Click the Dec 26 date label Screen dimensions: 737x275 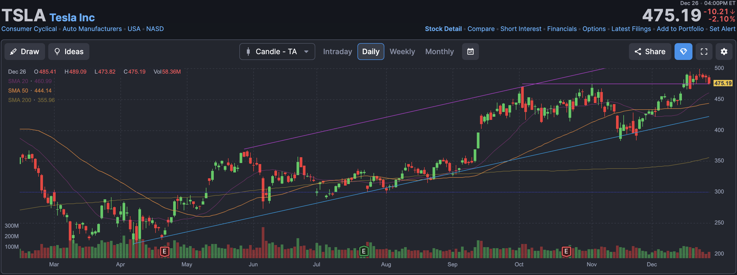coord(17,72)
